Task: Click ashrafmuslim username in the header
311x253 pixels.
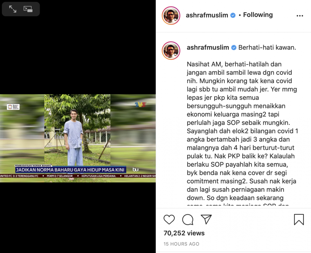Action: 207,15
